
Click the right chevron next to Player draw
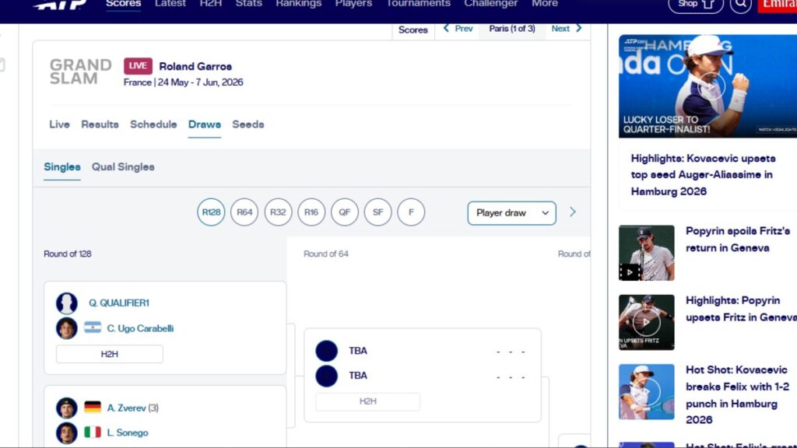tap(573, 212)
